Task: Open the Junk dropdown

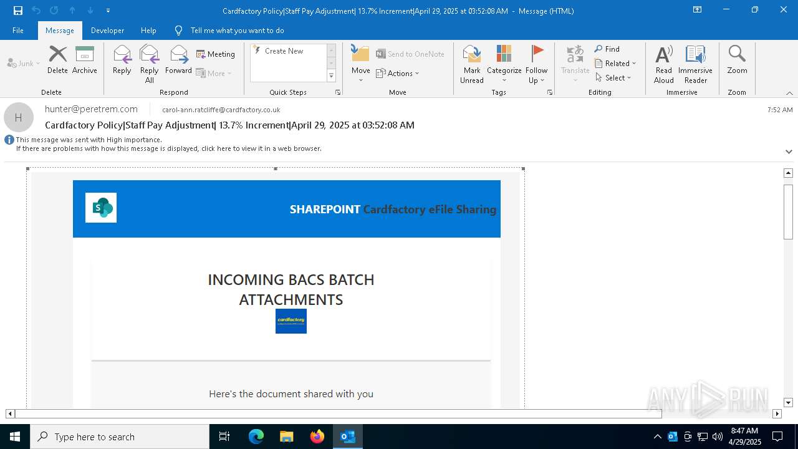Action: (x=24, y=63)
